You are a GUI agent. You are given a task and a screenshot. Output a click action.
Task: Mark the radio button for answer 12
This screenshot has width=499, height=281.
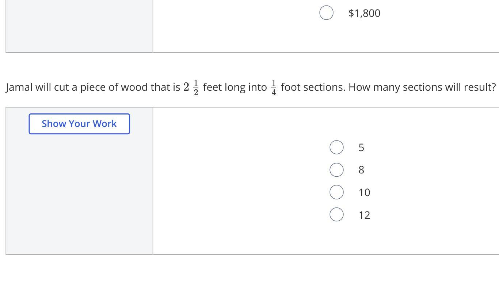[336, 214]
